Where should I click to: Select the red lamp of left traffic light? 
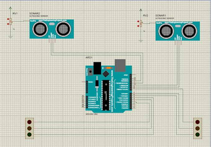coord(29,122)
